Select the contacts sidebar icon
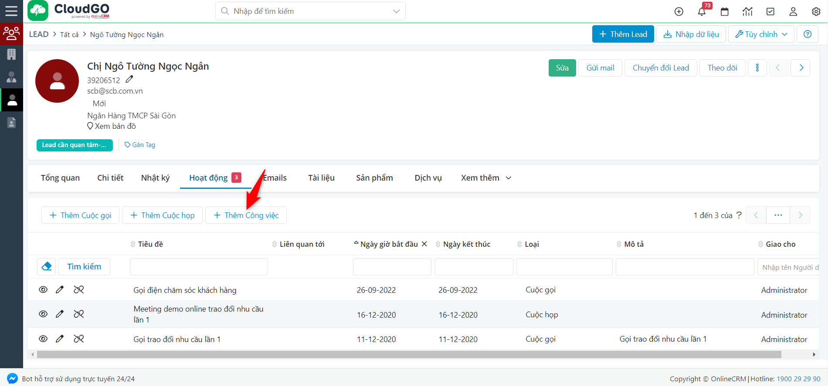The height and width of the screenshot is (386, 828). click(11, 77)
